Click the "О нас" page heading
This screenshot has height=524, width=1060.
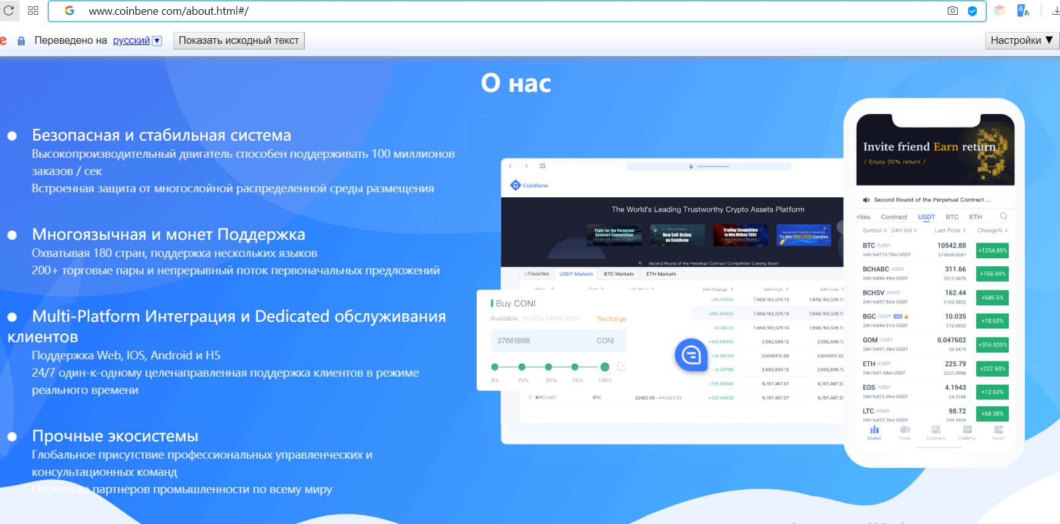click(516, 83)
